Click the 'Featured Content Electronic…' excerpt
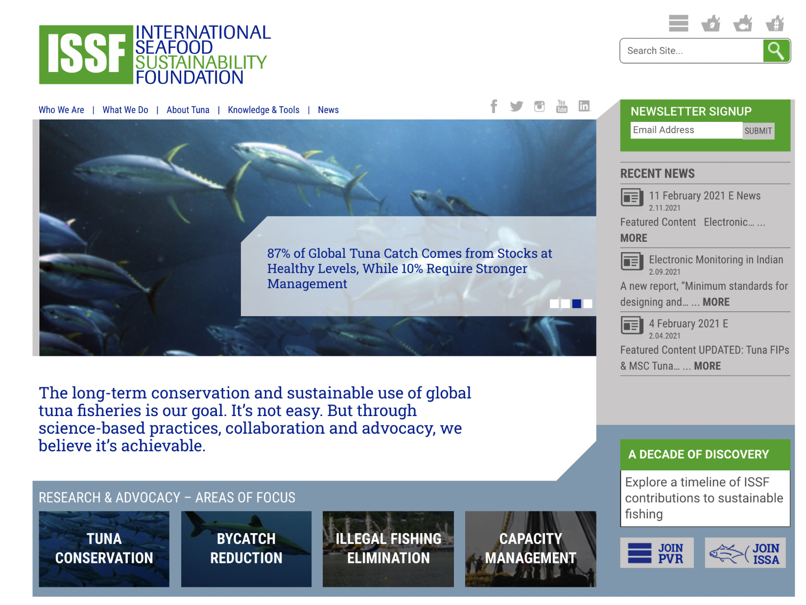Image resolution: width=806 pixels, height=605 pixels. click(692, 222)
